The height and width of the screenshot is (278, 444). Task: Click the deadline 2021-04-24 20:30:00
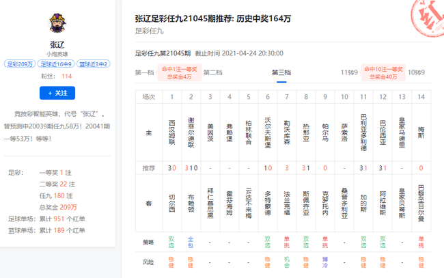(253, 53)
